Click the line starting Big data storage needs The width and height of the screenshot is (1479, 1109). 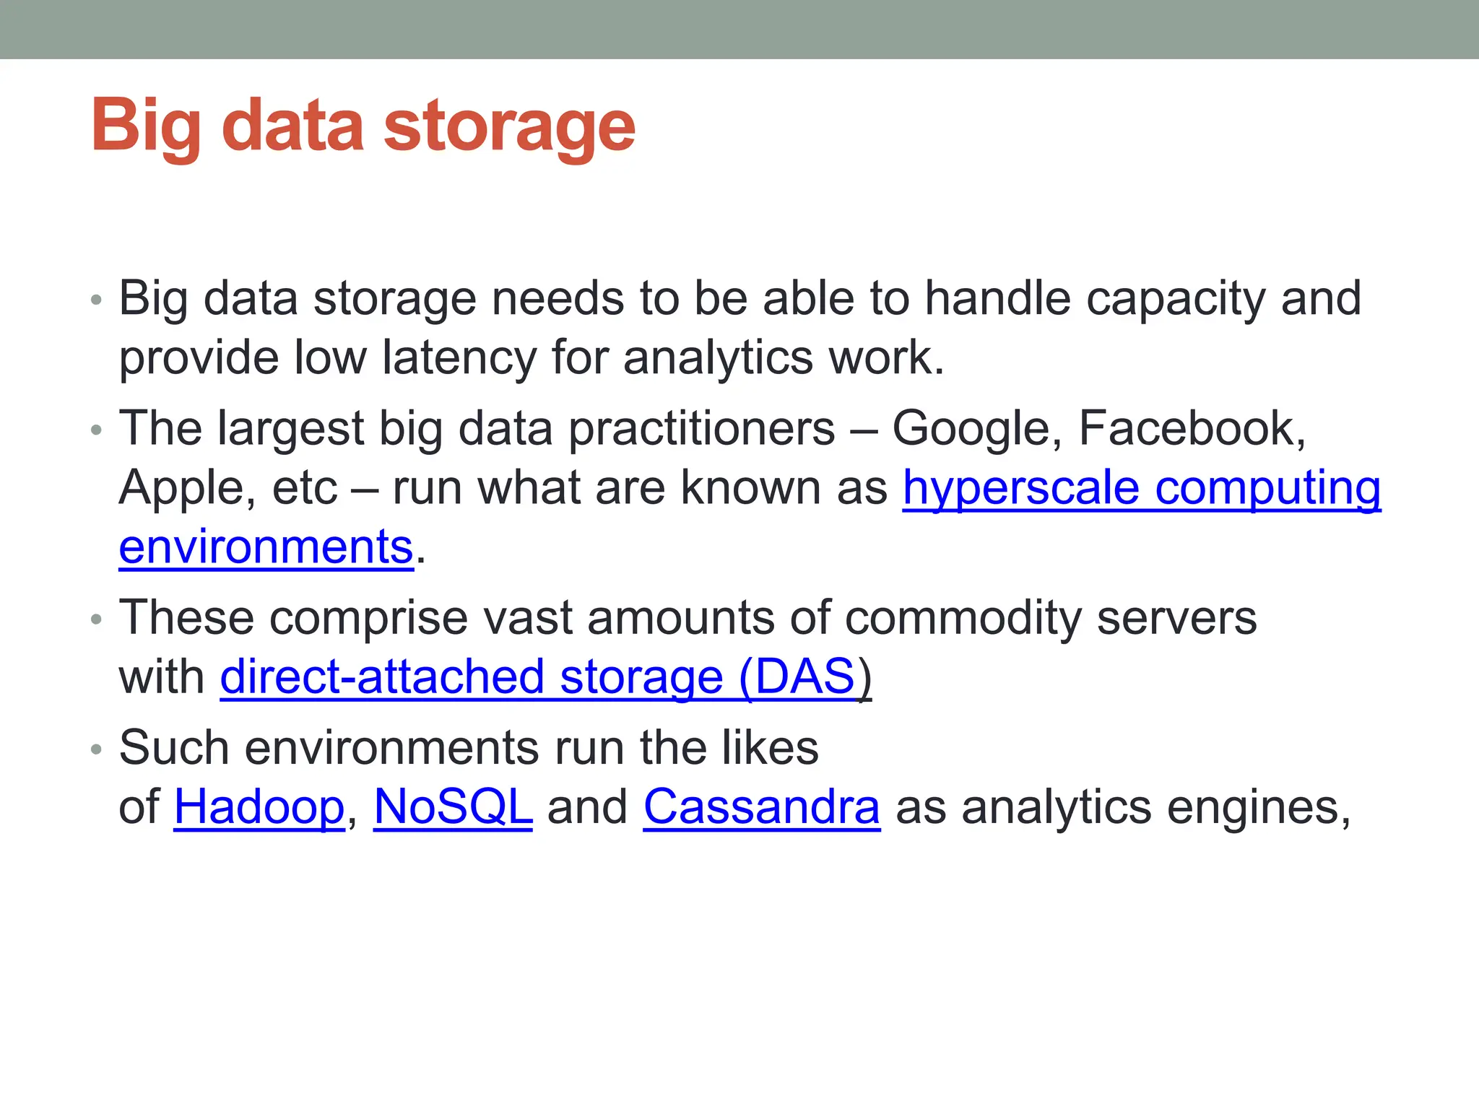tap(739, 298)
